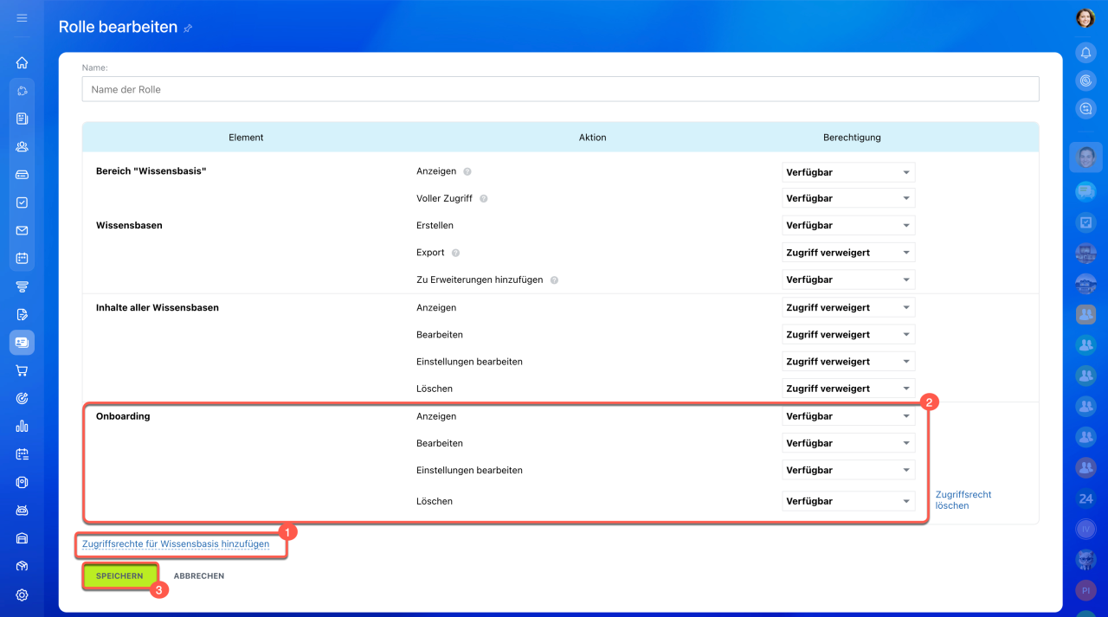Viewport: 1108px width, 617px height.
Task: Open the settings gear in left sidebar
Action: point(22,595)
